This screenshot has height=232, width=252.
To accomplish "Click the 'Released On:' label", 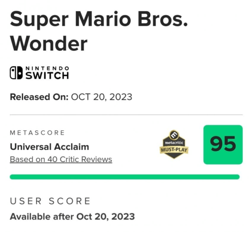I will (39, 97).
